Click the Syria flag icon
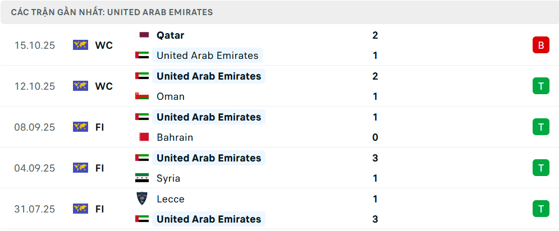Screen dimensions: 559x231 [x=142, y=178]
